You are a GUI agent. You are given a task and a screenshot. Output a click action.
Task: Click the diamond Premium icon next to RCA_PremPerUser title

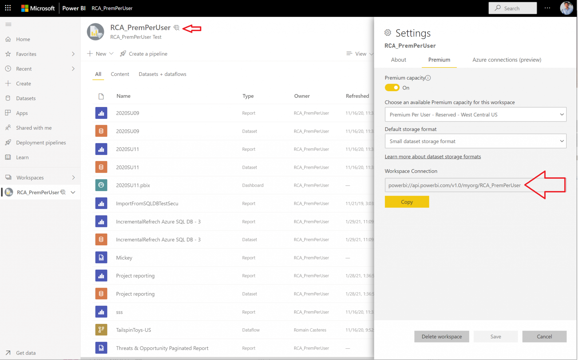(x=177, y=27)
